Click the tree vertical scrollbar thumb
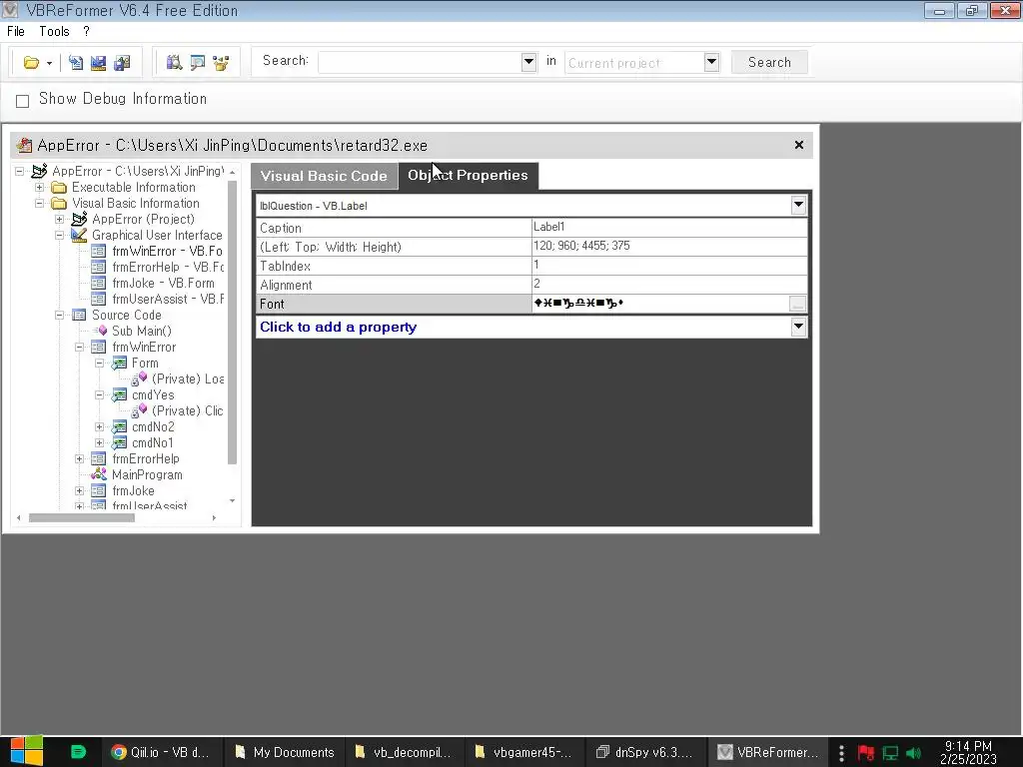The image size is (1023, 767). pos(232,323)
